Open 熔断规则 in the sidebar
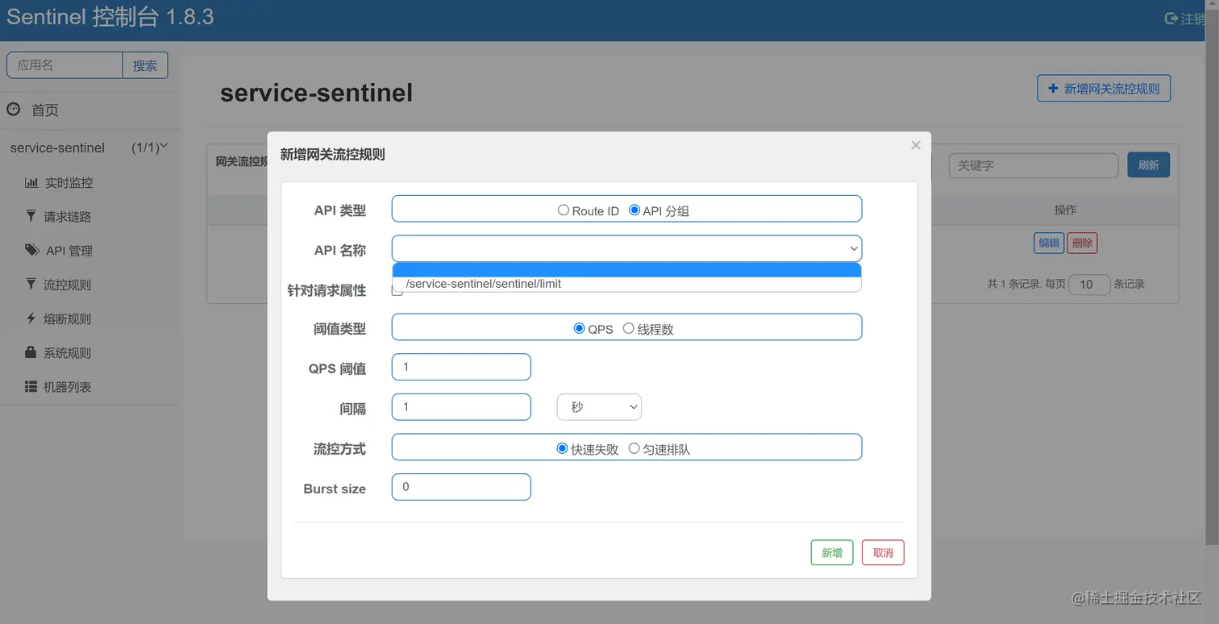 68,319
